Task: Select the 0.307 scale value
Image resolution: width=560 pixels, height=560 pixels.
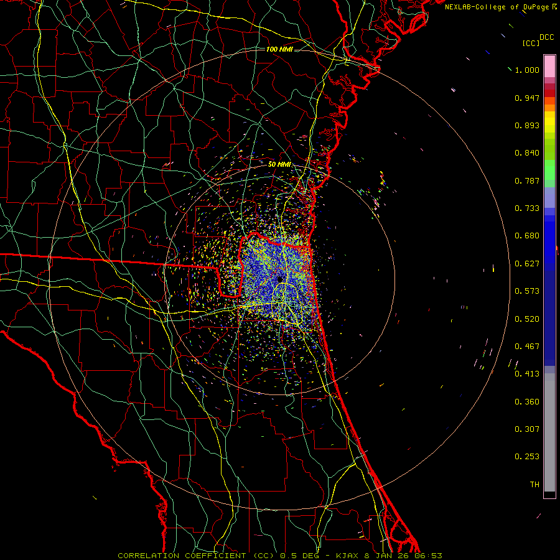Action: pos(527,429)
